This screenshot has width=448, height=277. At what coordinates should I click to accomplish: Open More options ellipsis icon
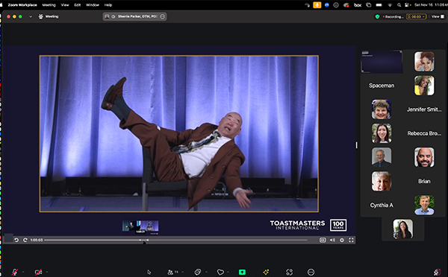coord(311,272)
